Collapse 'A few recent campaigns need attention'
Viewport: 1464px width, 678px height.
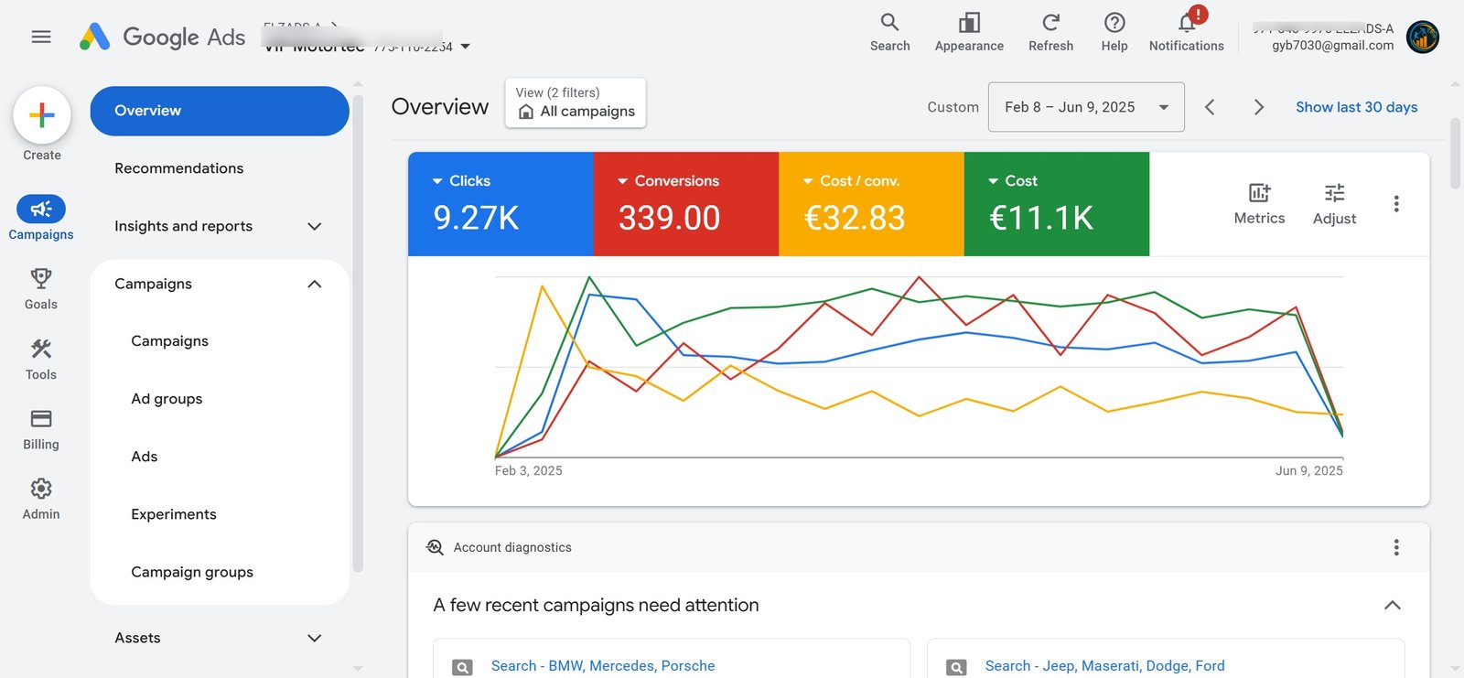(x=1393, y=605)
